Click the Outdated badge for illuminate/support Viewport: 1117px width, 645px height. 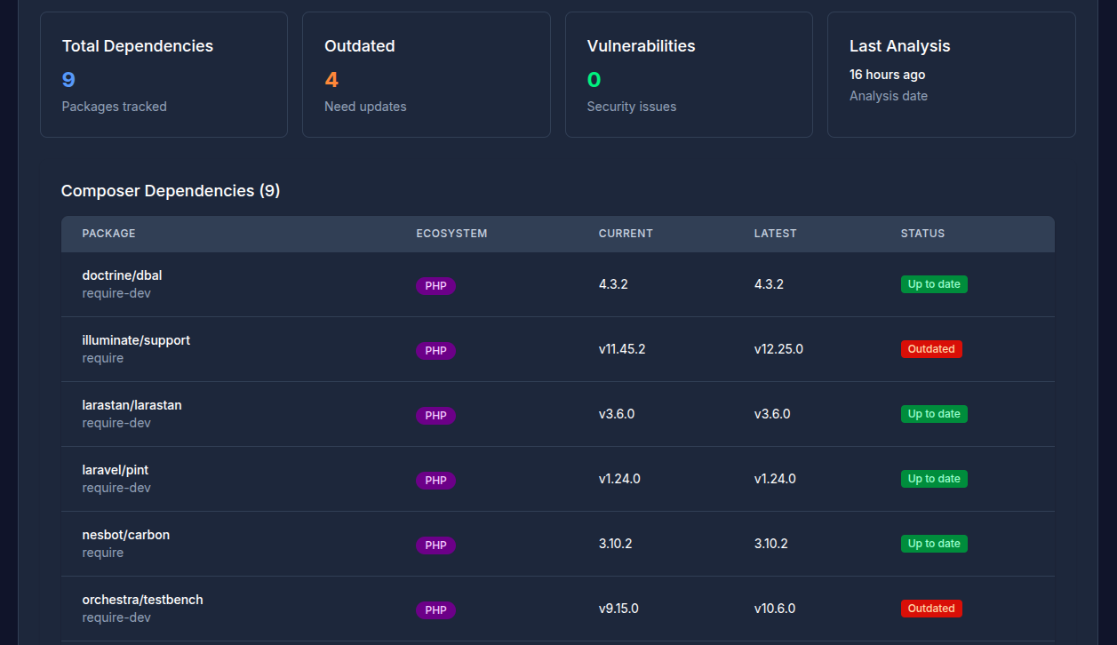[x=930, y=349]
